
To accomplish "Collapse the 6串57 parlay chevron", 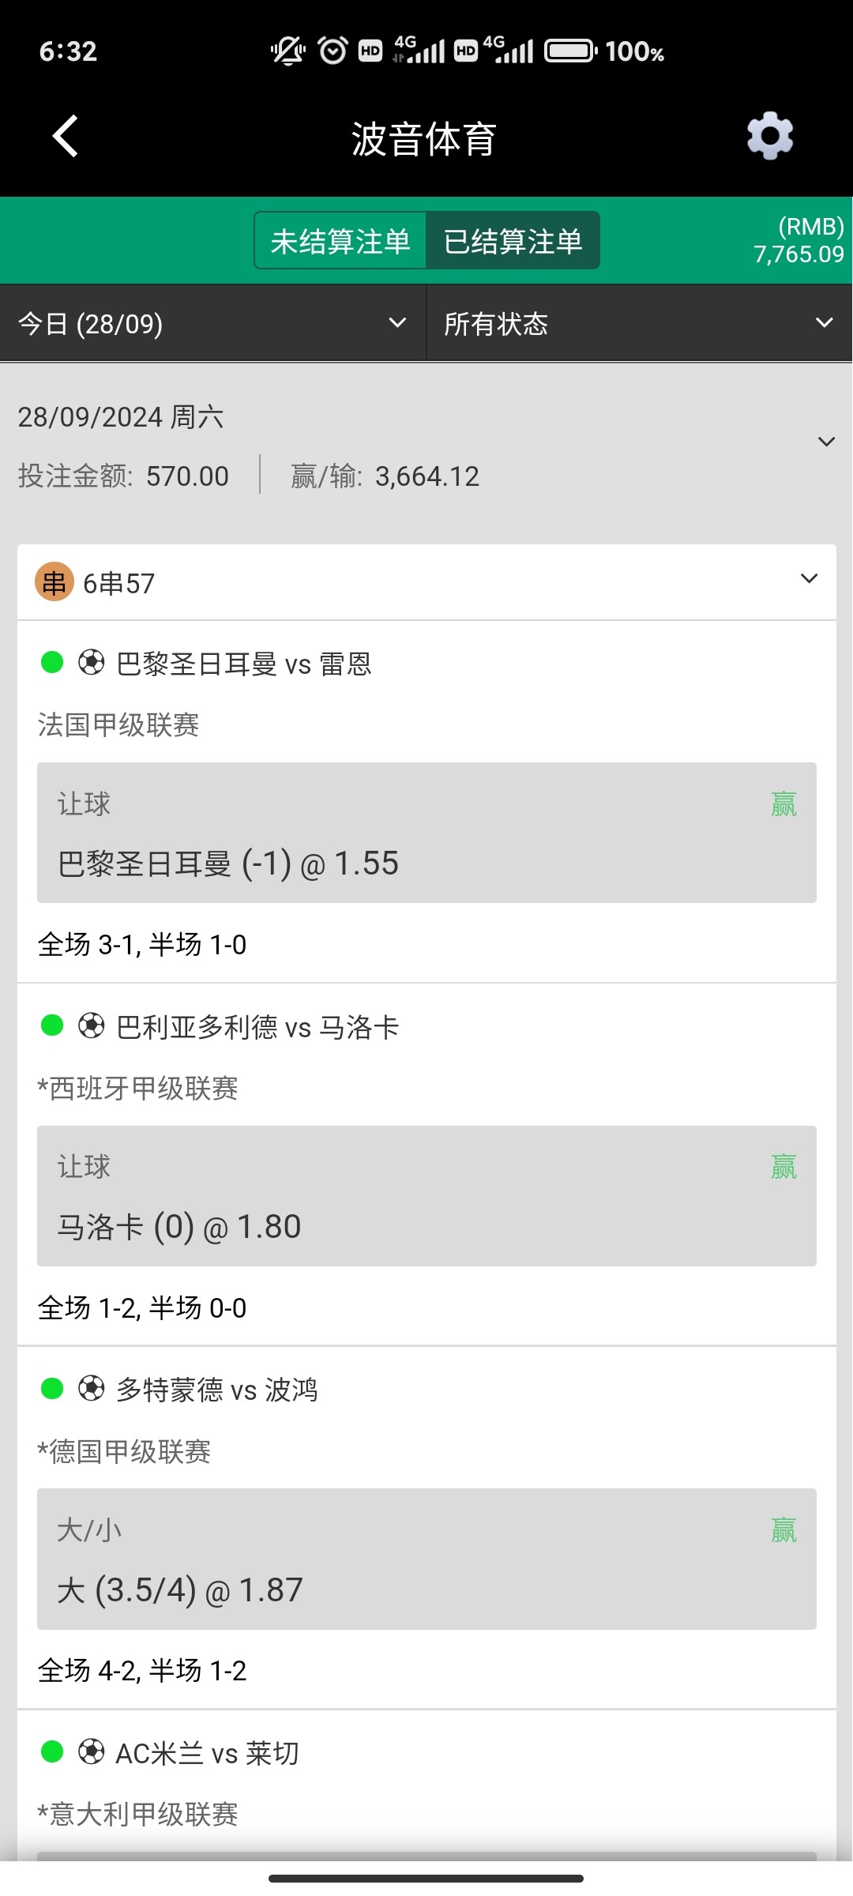I will 809,579.
